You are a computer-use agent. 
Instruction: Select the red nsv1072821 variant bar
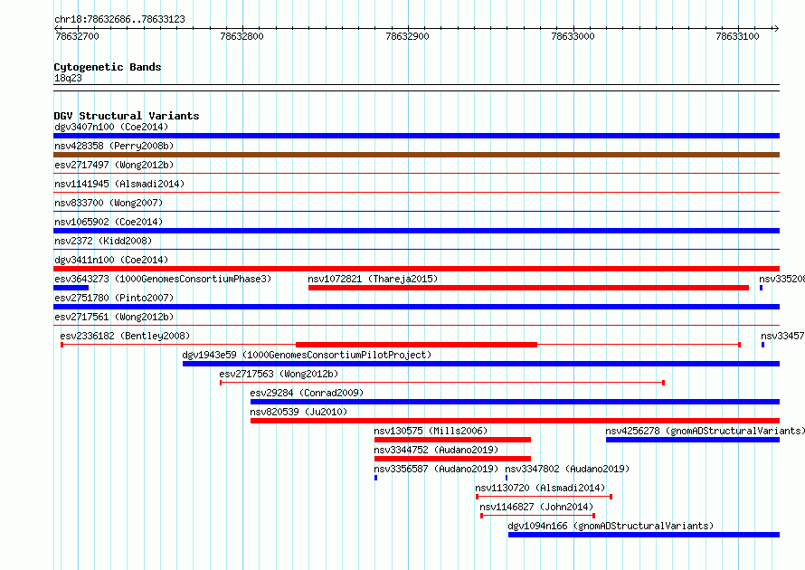coord(528,288)
